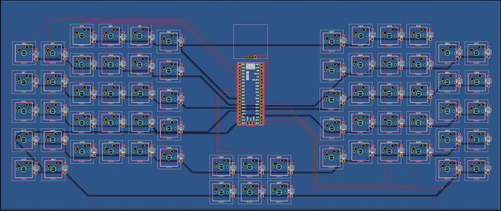501x211 pixels.
Task: Select the SW1 switch footprint
Action: point(24,53)
